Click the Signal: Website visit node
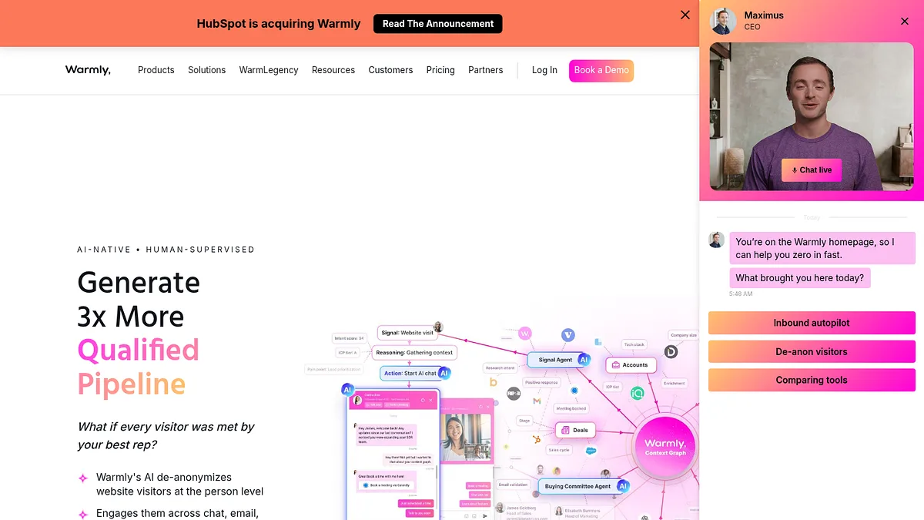This screenshot has width=924, height=520. coord(407,333)
